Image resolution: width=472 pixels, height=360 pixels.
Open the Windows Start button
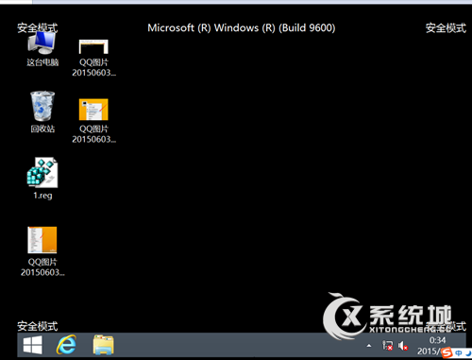coord(33,345)
